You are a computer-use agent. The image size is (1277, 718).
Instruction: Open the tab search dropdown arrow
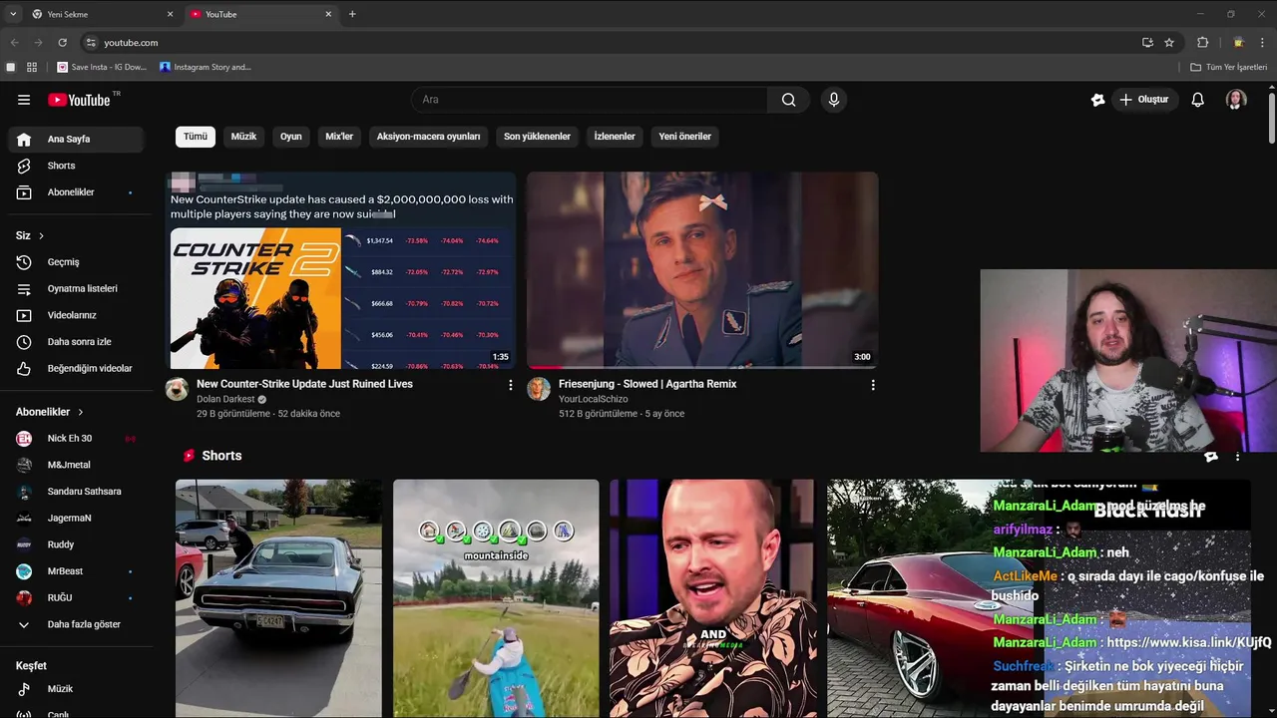[x=12, y=14]
